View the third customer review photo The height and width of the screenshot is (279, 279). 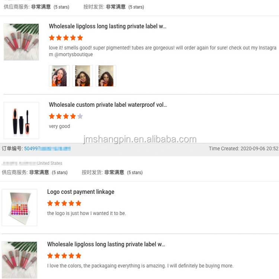106,76
